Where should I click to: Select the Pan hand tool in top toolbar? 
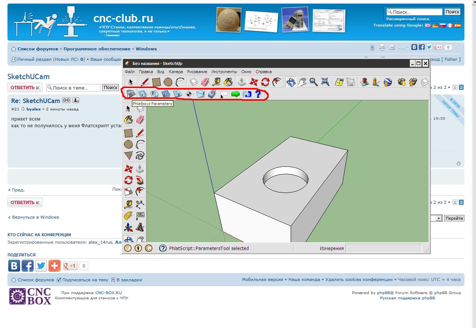(x=302, y=82)
